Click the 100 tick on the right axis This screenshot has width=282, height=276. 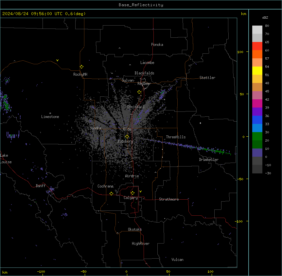point(240,52)
